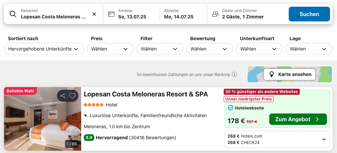Click the map pin icon
This screenshot has height=153, width=337.
pyautogui.click(x=271, y=74)
